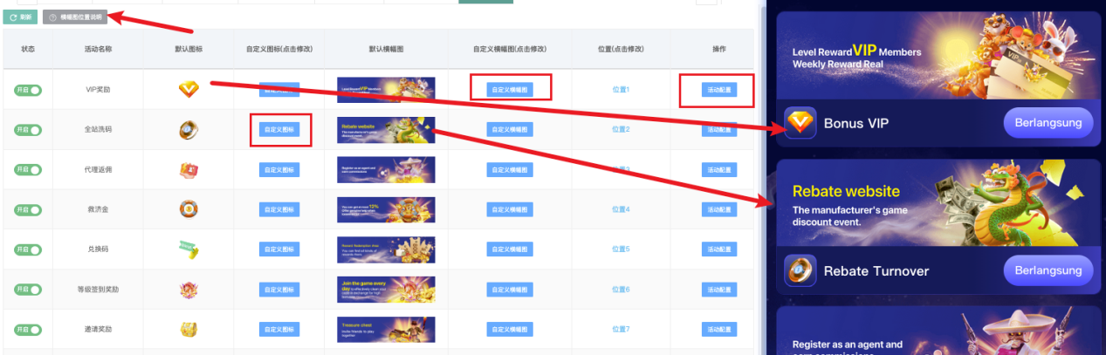Click the 救济金 default lifebuoy icon
Screen dimensions: 1106x355
tap(189, 209)
